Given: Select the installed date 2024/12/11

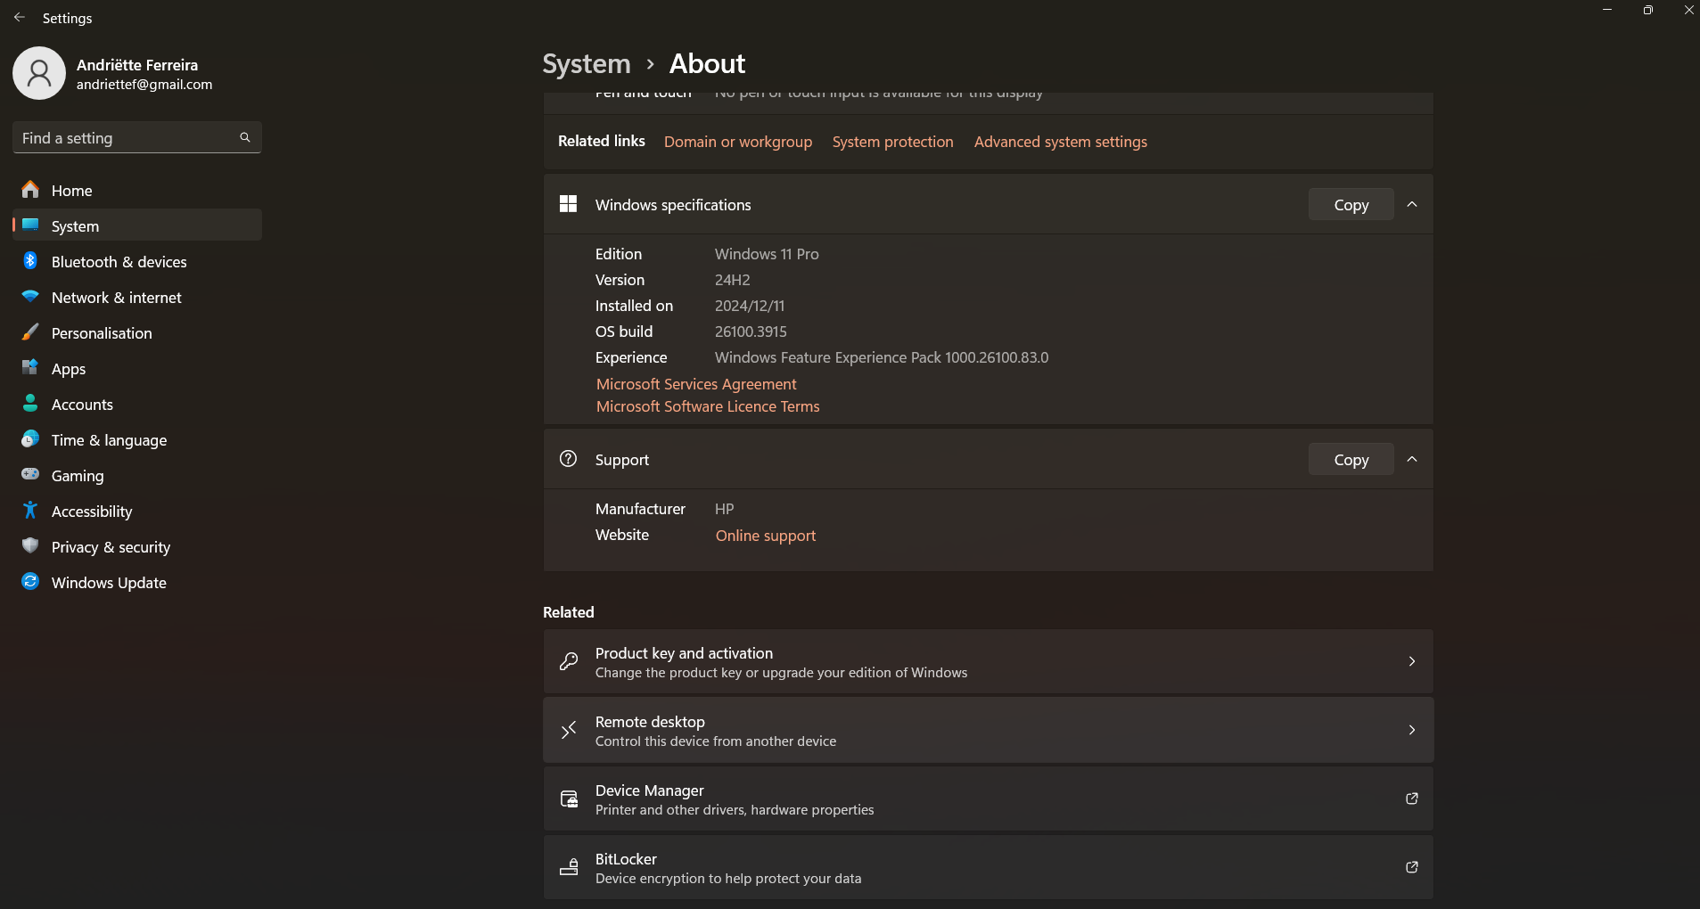Looking at the screenshot, I should pyautogui.click(x=750, y=306).
